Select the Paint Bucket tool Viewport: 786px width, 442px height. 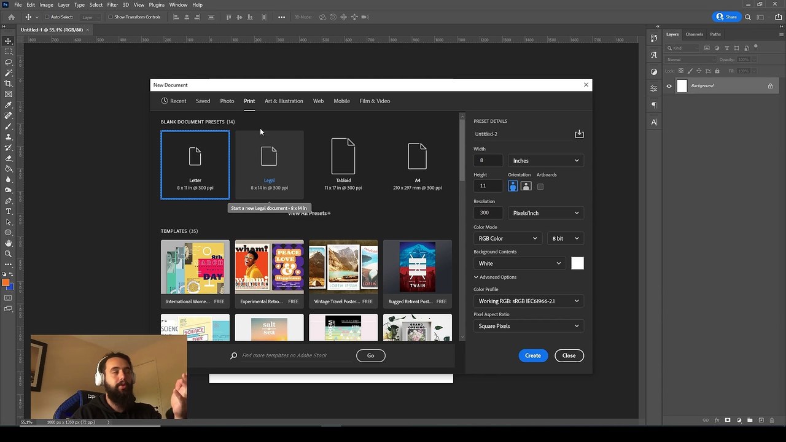8,169
